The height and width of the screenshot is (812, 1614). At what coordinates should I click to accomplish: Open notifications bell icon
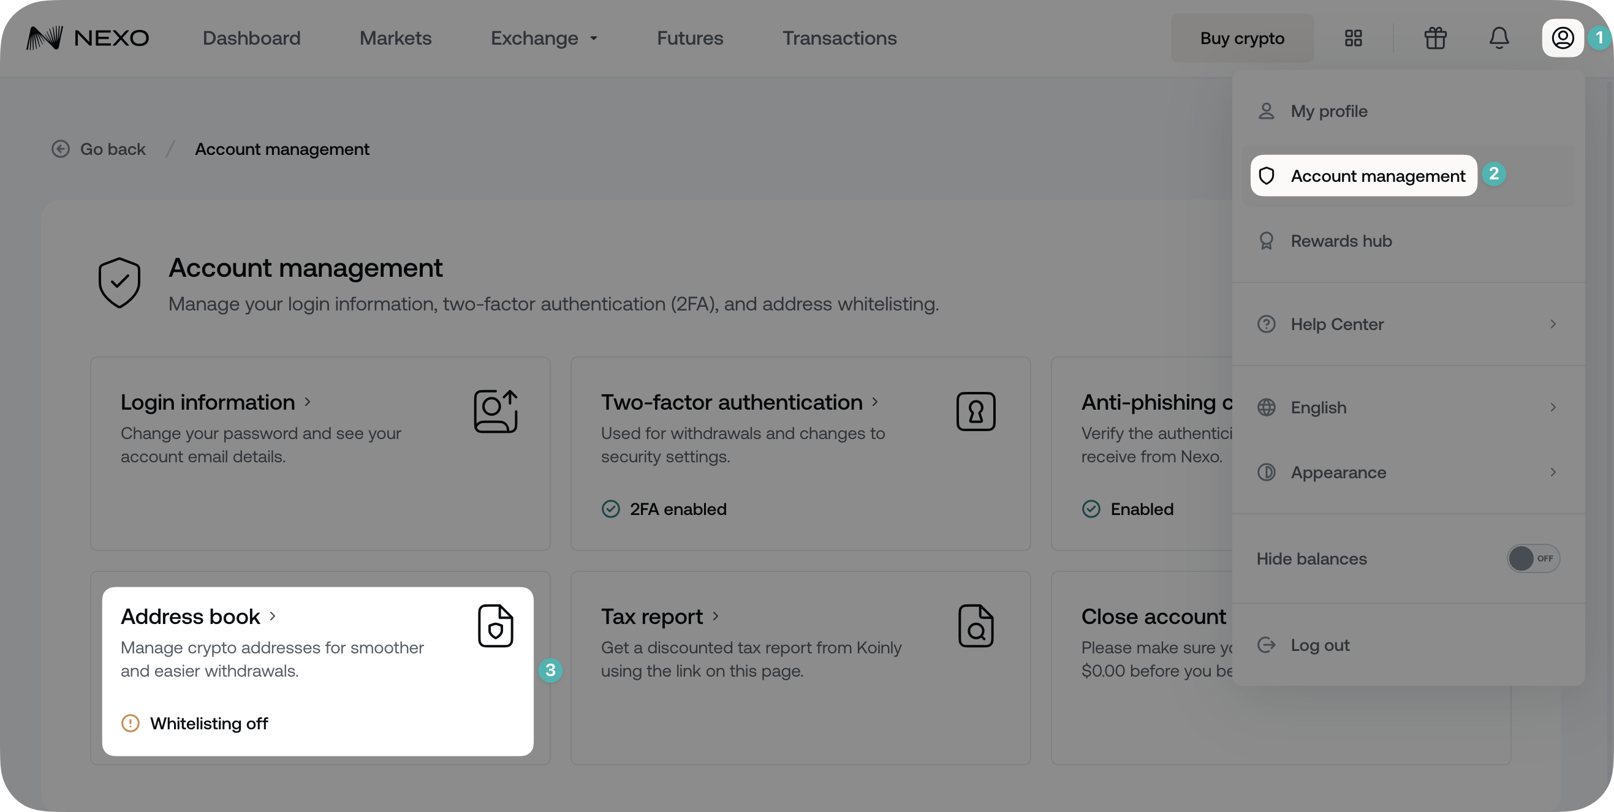pos(1499,38)
